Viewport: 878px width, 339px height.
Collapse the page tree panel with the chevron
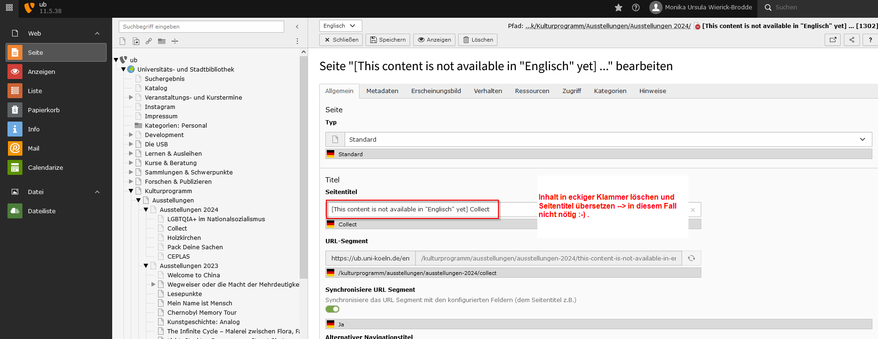click(x=297, y=27)
